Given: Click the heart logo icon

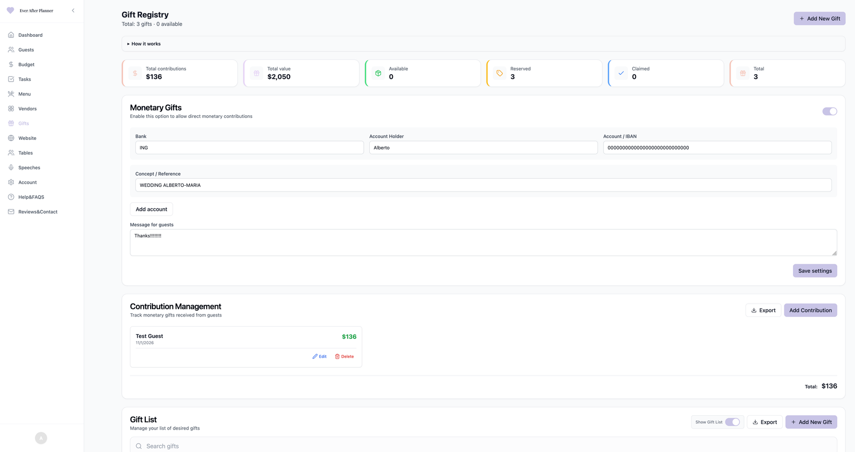Looking at the screenshot, I should click(10, 11).
